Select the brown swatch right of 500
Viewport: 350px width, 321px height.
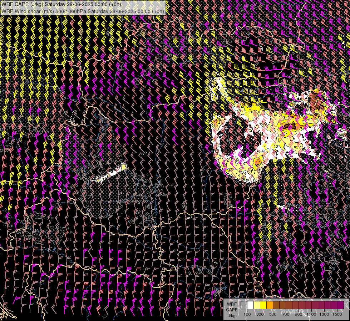(x=276, y=305)
